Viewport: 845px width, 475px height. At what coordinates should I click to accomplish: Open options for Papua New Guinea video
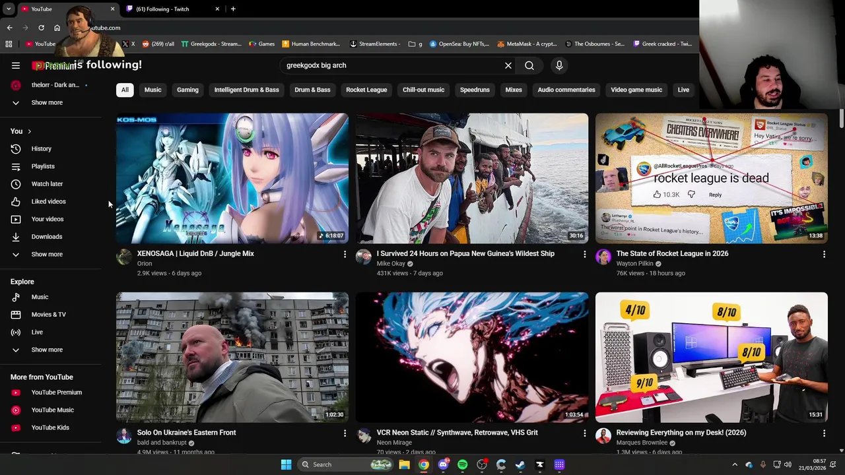[584, 254]
